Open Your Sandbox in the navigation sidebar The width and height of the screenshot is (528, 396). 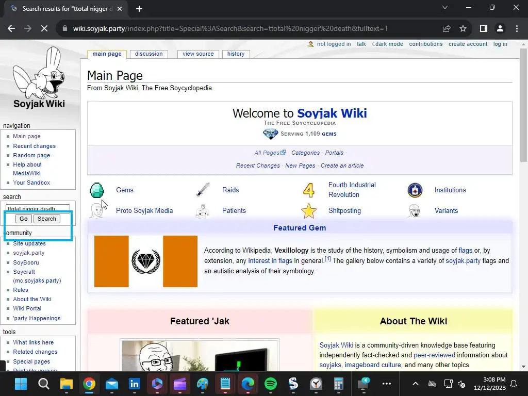click(31, 183)
